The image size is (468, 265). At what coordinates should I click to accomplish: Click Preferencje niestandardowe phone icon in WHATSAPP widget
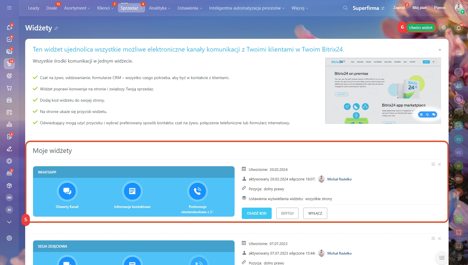point(198,191)
